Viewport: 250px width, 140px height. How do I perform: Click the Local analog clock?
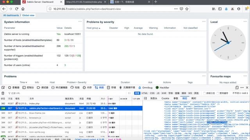pyautogui.click(x=228, y=43)
